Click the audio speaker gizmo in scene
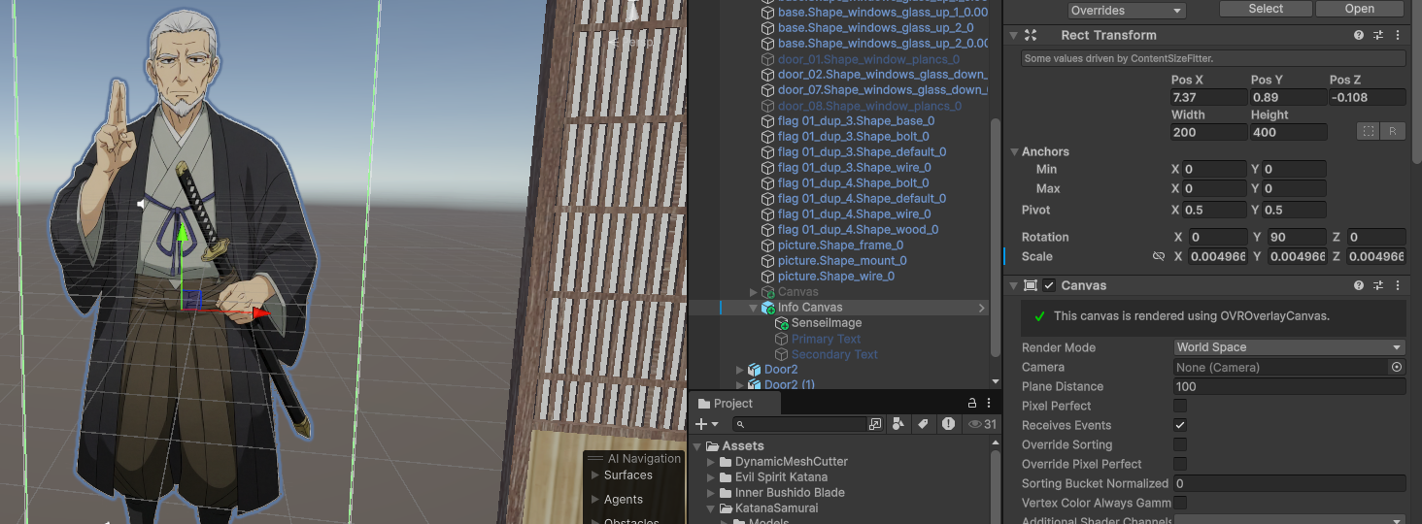This screenshot has height=524, width=1422. [143, 204]
